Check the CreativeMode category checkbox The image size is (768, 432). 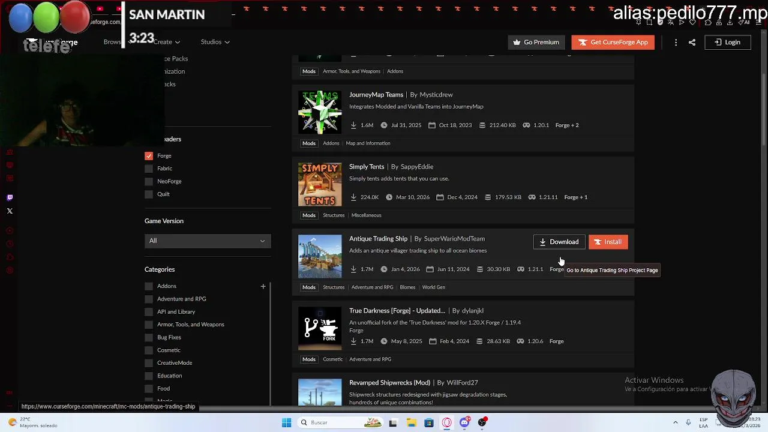tap(149, 363)
